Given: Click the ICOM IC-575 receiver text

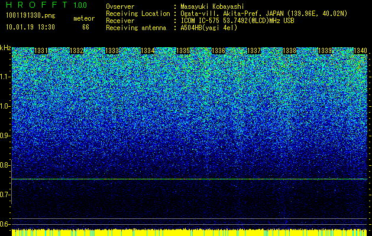Looking at the screenshot, I should coord(237,21).
